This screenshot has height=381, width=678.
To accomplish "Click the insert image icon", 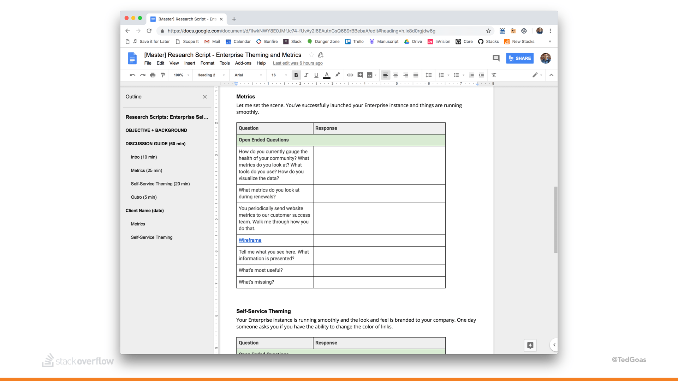I will tap(370, 75).
